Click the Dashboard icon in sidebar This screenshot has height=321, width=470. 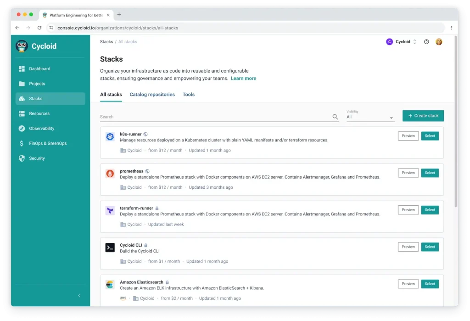[x=22, y=69]
